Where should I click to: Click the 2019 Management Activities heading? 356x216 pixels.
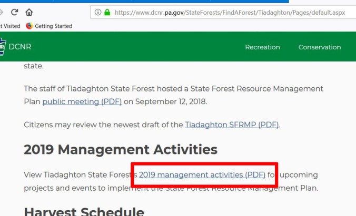(x=121, y=150)
